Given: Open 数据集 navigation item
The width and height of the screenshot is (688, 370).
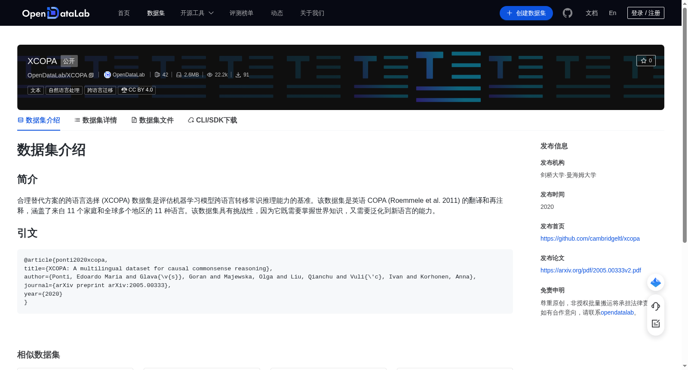Looking at the screenshot, I should tap(156, 13).
